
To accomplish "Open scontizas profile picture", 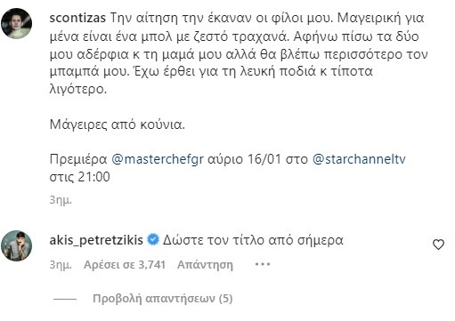I will pyautogui.click(x=17, y=23).
